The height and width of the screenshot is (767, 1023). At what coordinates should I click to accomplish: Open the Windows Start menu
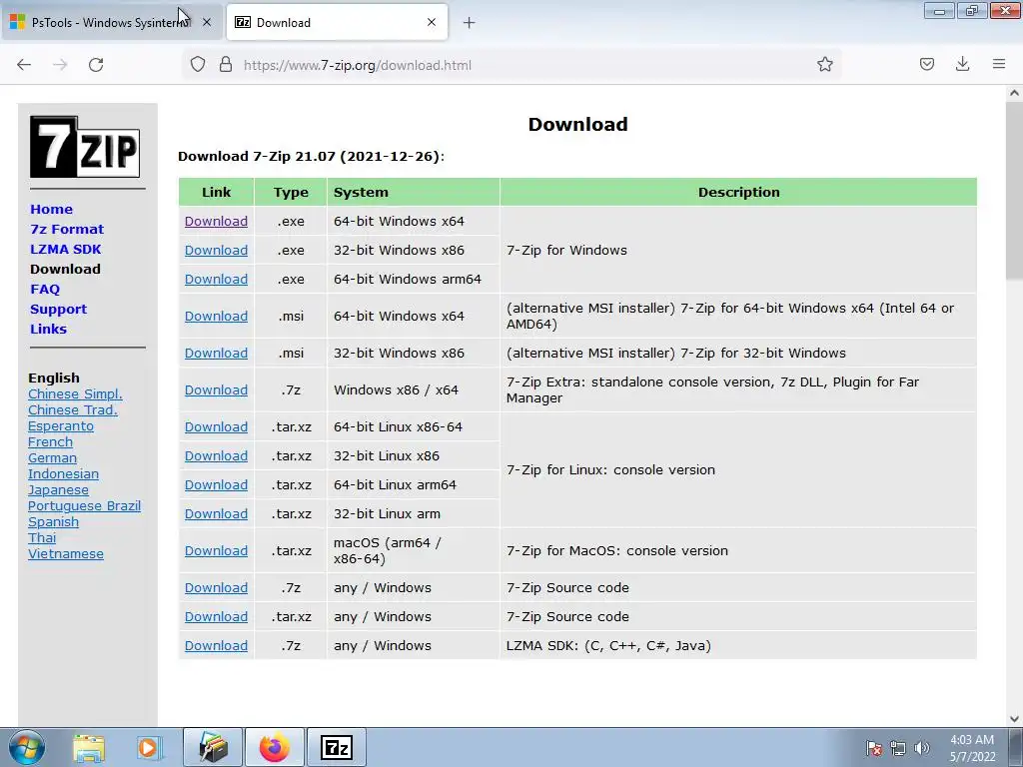tap(27, 747)
